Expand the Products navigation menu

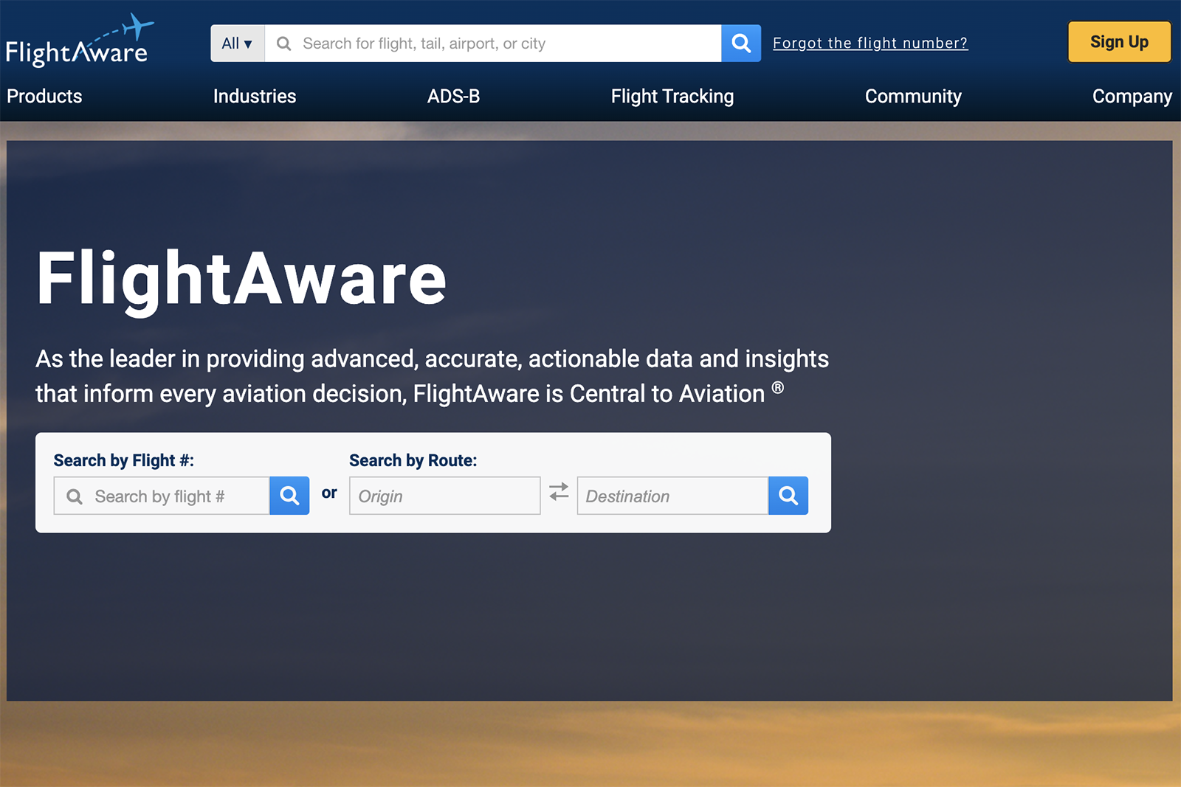click(x=44, y=96)
